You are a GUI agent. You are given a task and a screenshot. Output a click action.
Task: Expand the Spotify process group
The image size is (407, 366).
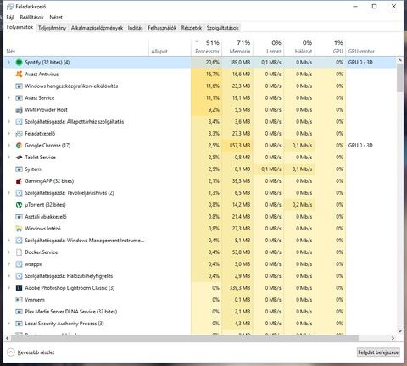click(8, 62)
